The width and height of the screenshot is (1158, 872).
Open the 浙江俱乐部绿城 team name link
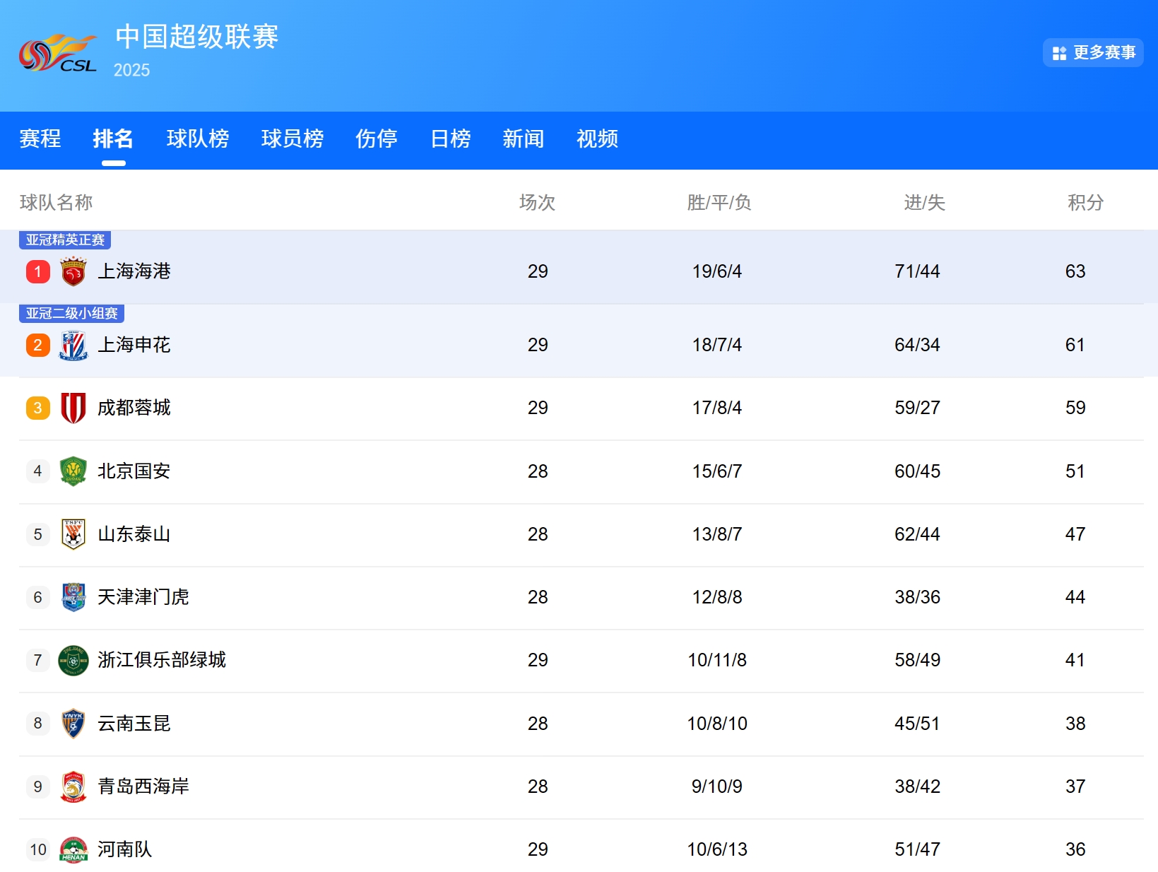[x=162, y=660]
